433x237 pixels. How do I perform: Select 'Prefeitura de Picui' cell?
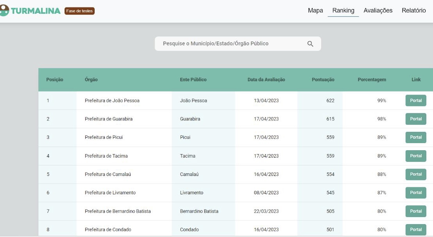click(x=104, y=137)
